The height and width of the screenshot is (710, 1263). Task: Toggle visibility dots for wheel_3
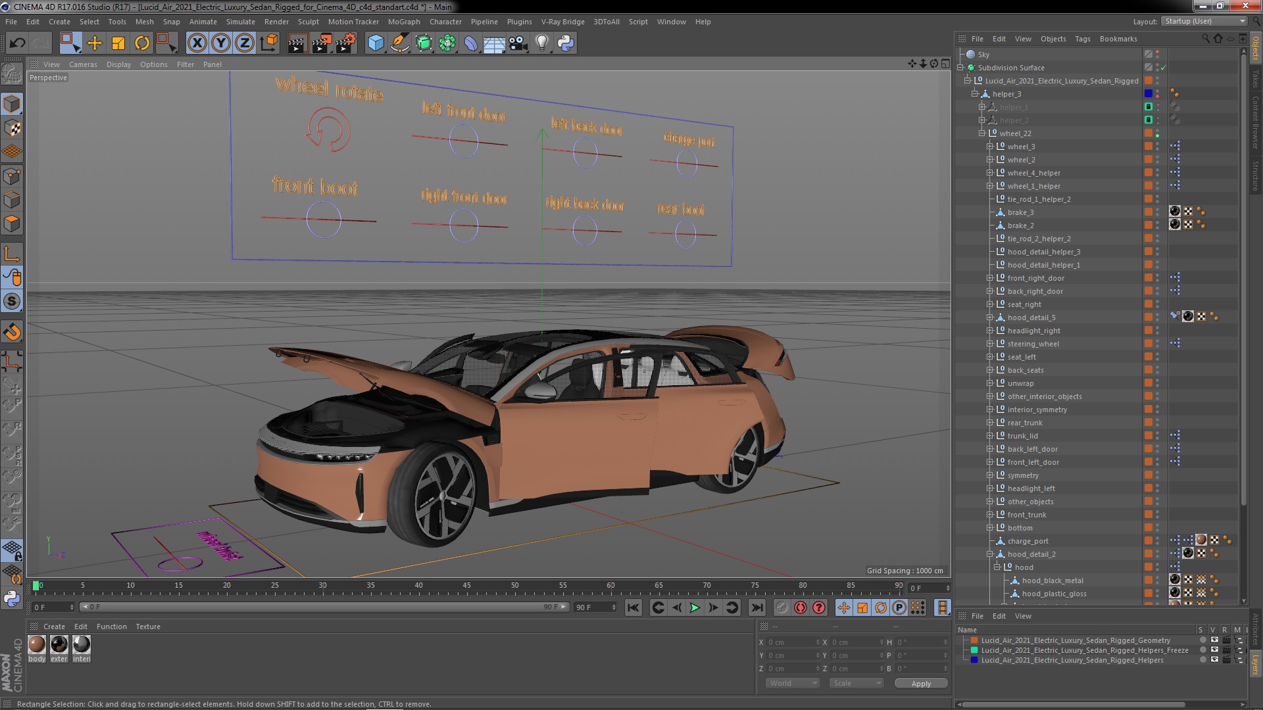(x=1158, y=147)
